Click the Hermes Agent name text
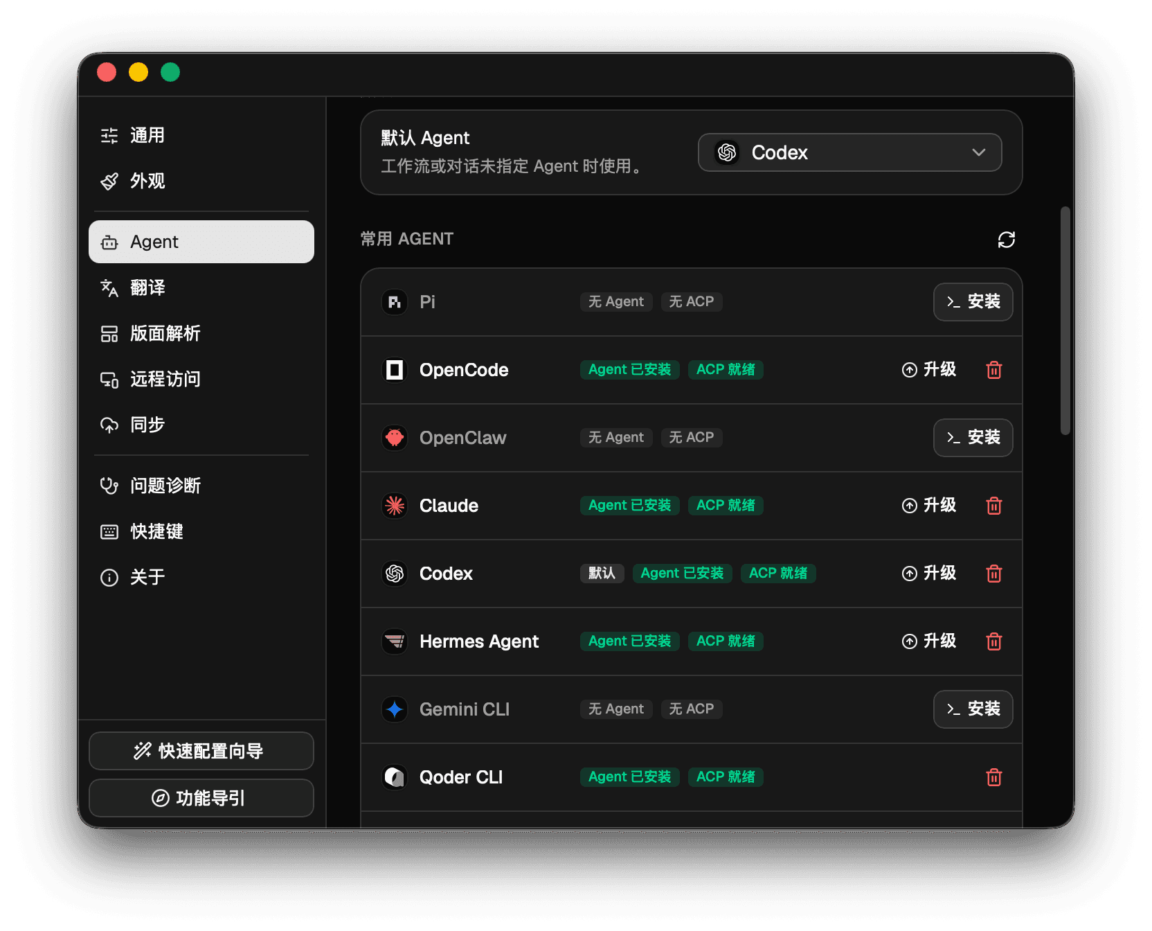 pos(479,641)
